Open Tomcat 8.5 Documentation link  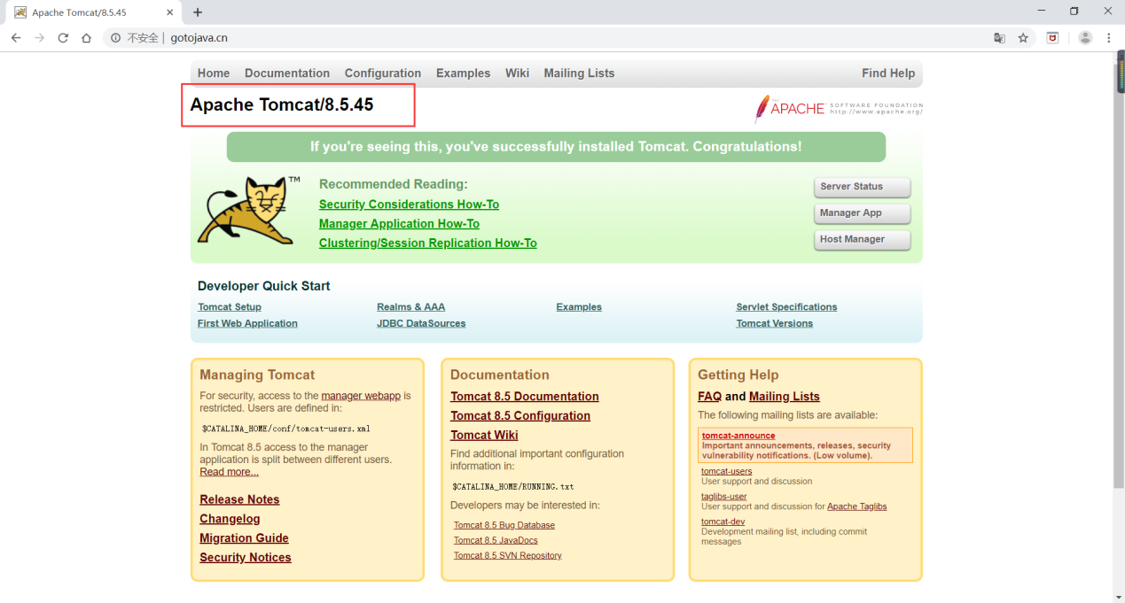point(525,397)
